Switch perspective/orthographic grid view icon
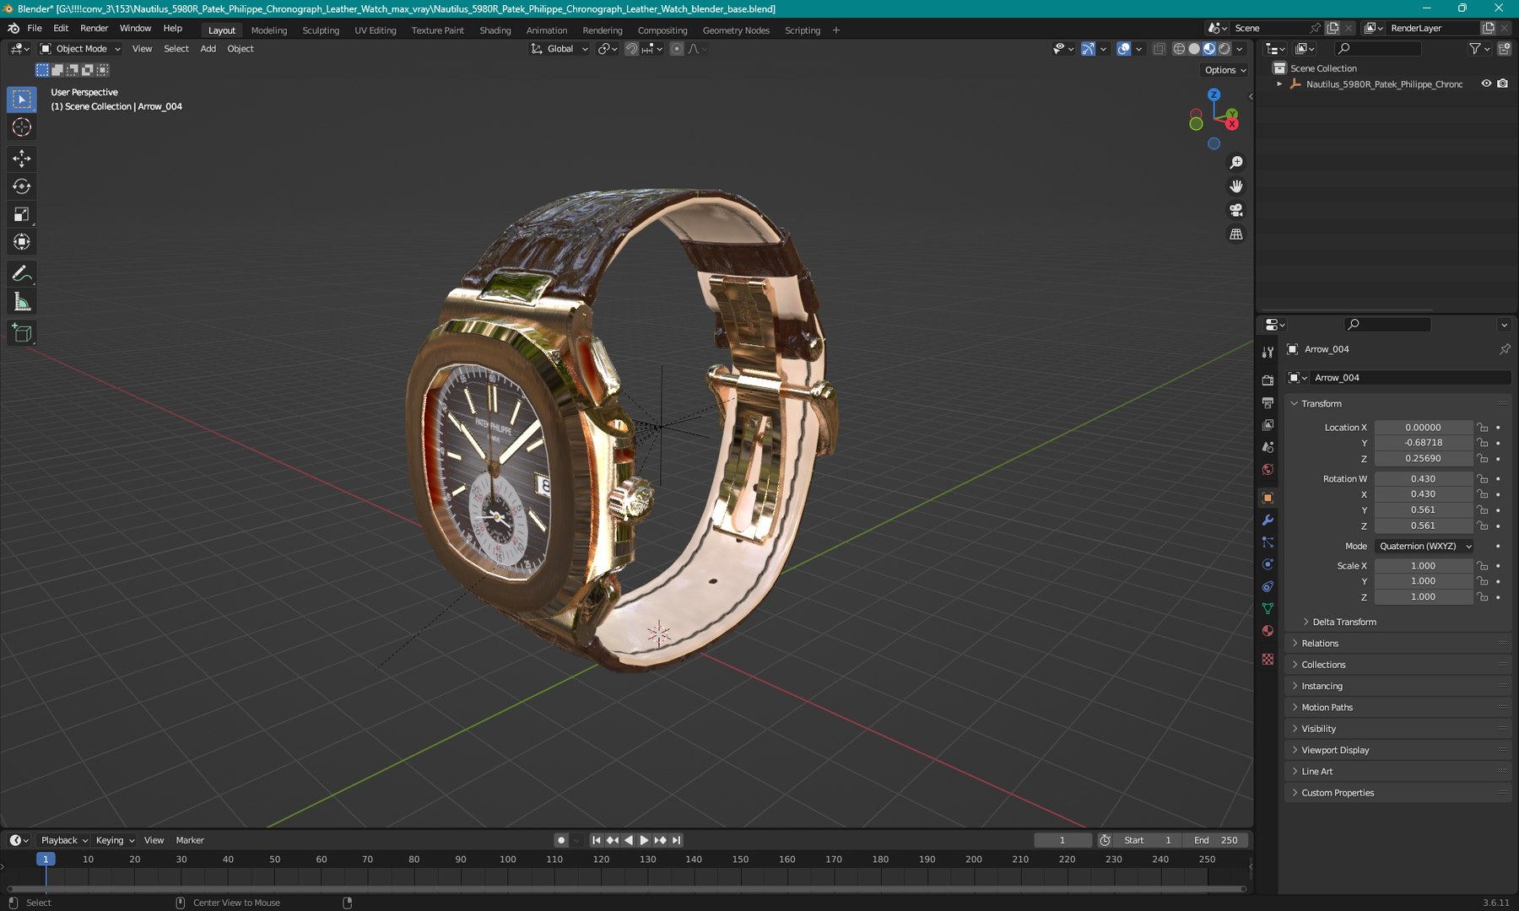This screenshot has width=1519, height=911. click(x=1236, y=234)
